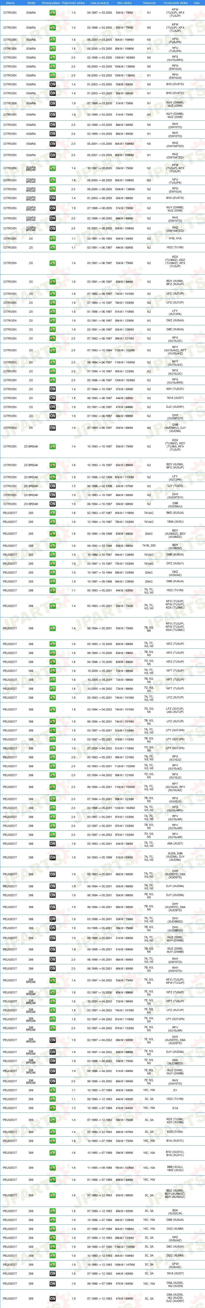Click the Pojemność silnika column header

73,3
